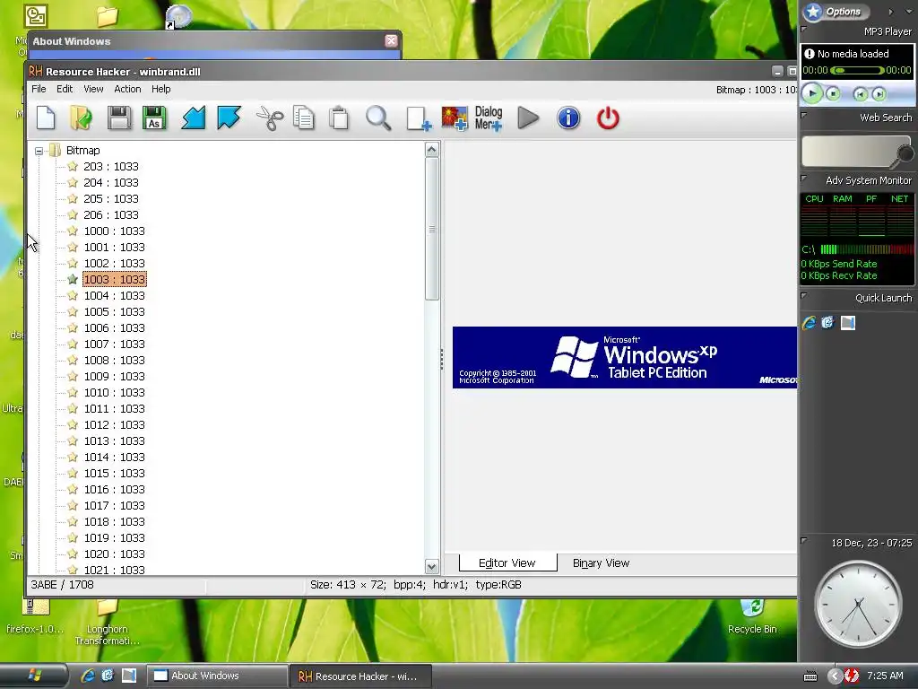This screenshot has width=918, height=689.
Task: Collapse the Quick Launch sidebar panel
Action: click(x=804, y=296)
